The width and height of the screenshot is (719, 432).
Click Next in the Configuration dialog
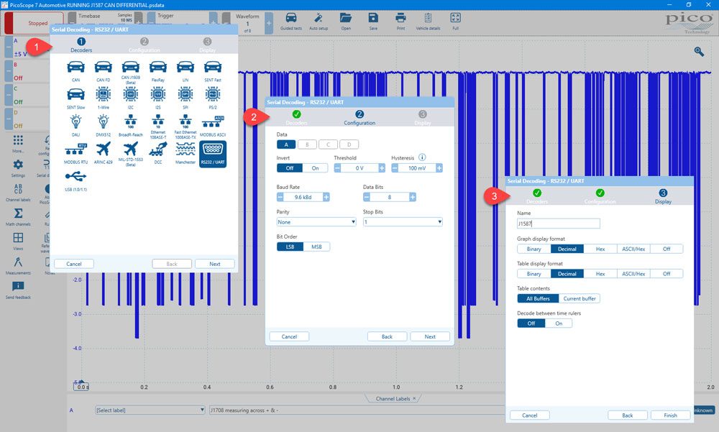pyautogui.click(x=430, y=336)
